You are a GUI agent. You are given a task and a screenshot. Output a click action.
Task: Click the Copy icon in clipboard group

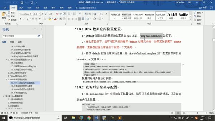(x=9, y=16)
